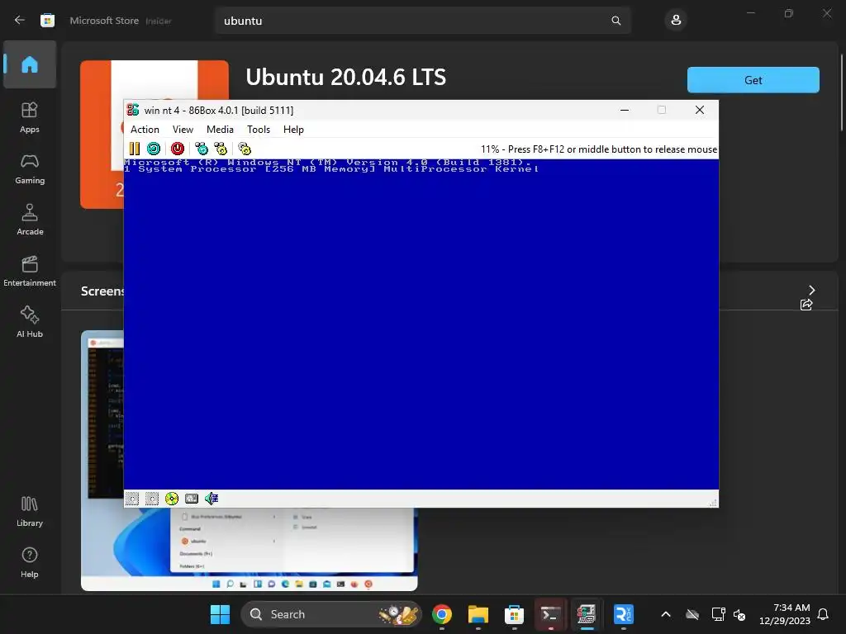Image resolution: width=846 pixels, height=634 pixels.
Task: Click the 11% mouse release status text
Action: point(599,149)
